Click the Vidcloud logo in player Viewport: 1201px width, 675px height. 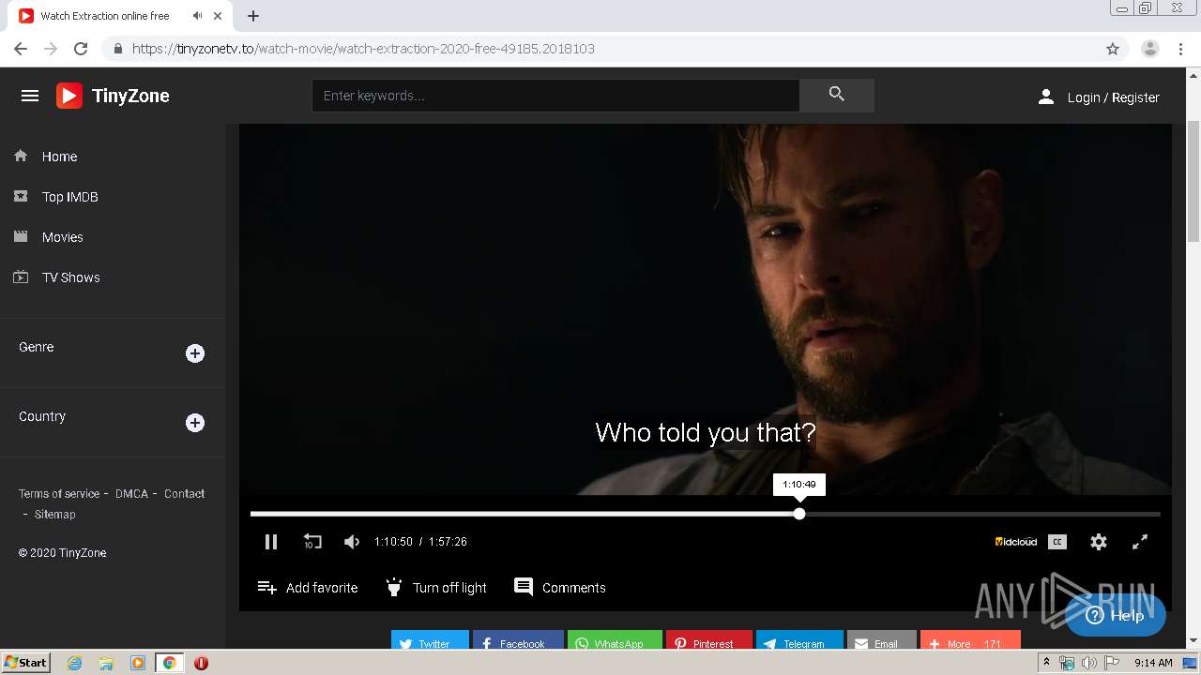(x=1016, y=542)
